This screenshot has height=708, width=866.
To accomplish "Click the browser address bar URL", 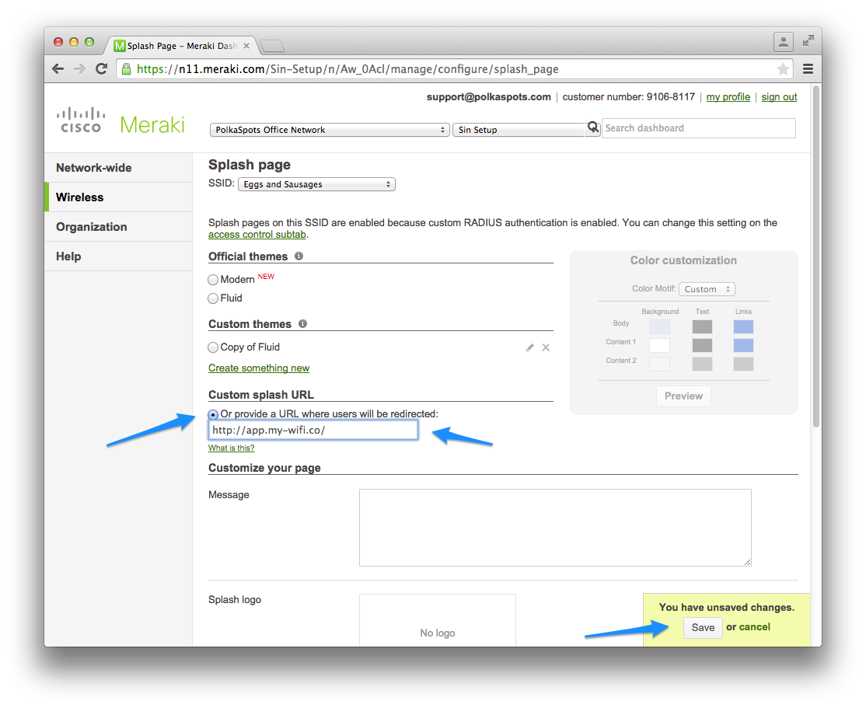I will click(348, 69).
